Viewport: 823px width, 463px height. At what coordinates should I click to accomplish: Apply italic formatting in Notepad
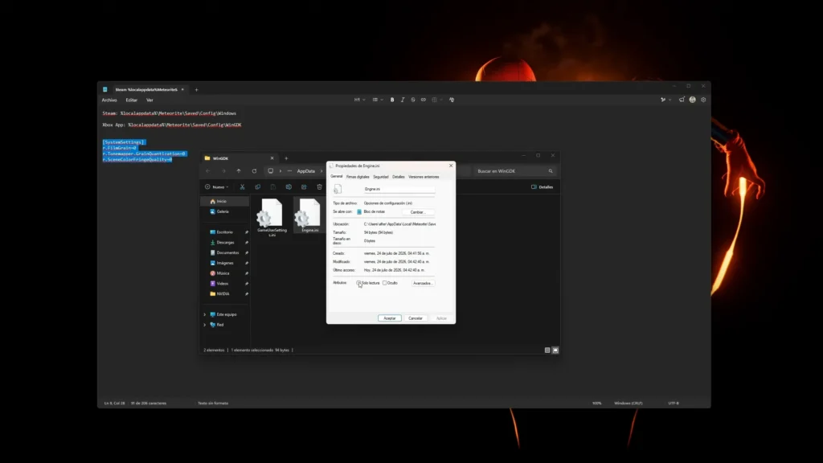[x=403, y=100]
